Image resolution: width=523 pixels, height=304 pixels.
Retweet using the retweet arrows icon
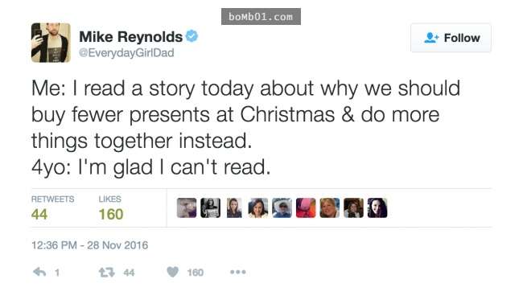tap(107, 273)
